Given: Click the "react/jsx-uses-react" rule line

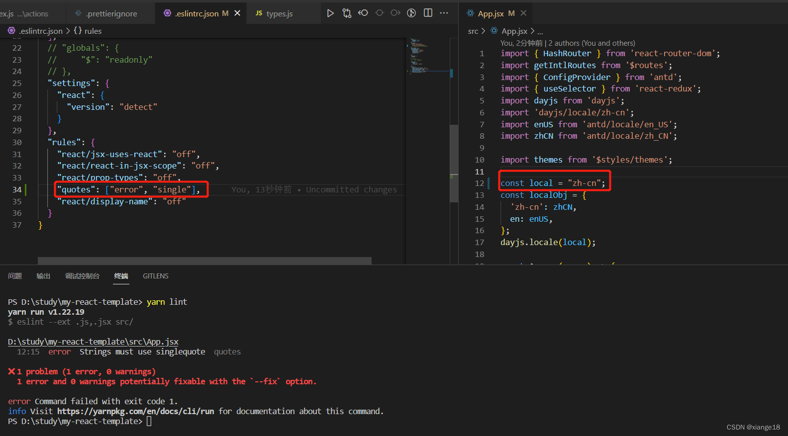Looking at the screenshot, I should click(x=128, y=154).
